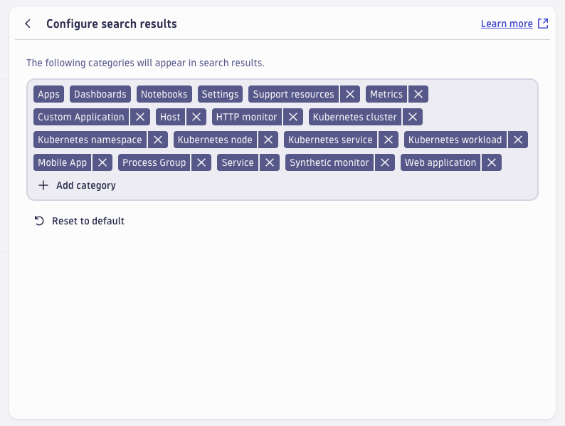Screen dimensions: 565x426
Task: Remove the Service category chip
Action: (270, 162)
